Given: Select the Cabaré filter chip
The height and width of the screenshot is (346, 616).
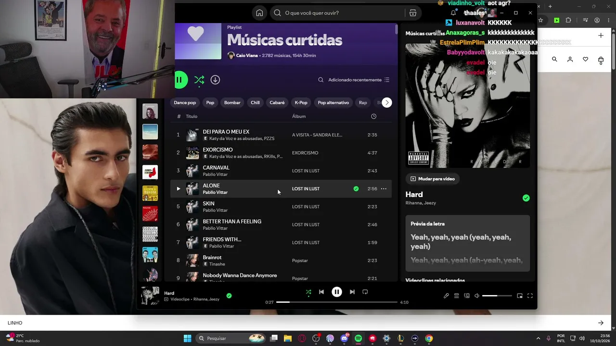Looking at the screenshot, I should (x=277, y=102).
